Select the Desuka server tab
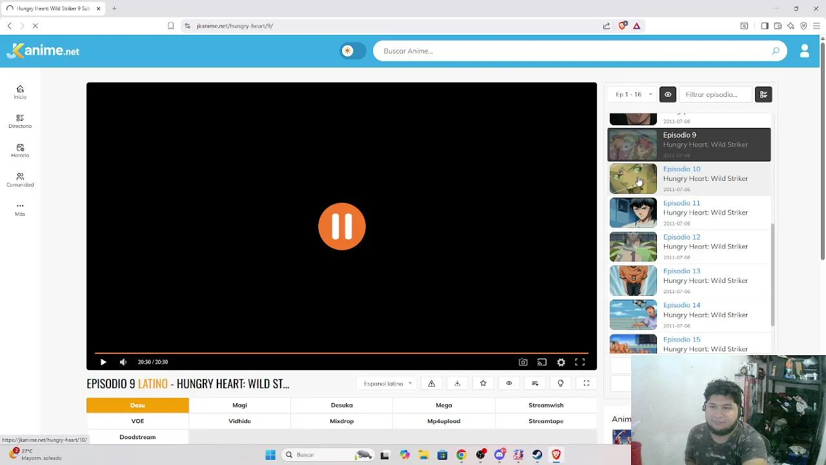 point(342,406)
